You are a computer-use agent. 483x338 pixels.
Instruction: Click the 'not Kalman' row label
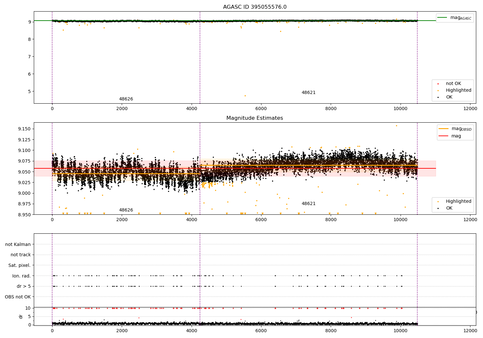pyautogui.click(x=18, y=244)
